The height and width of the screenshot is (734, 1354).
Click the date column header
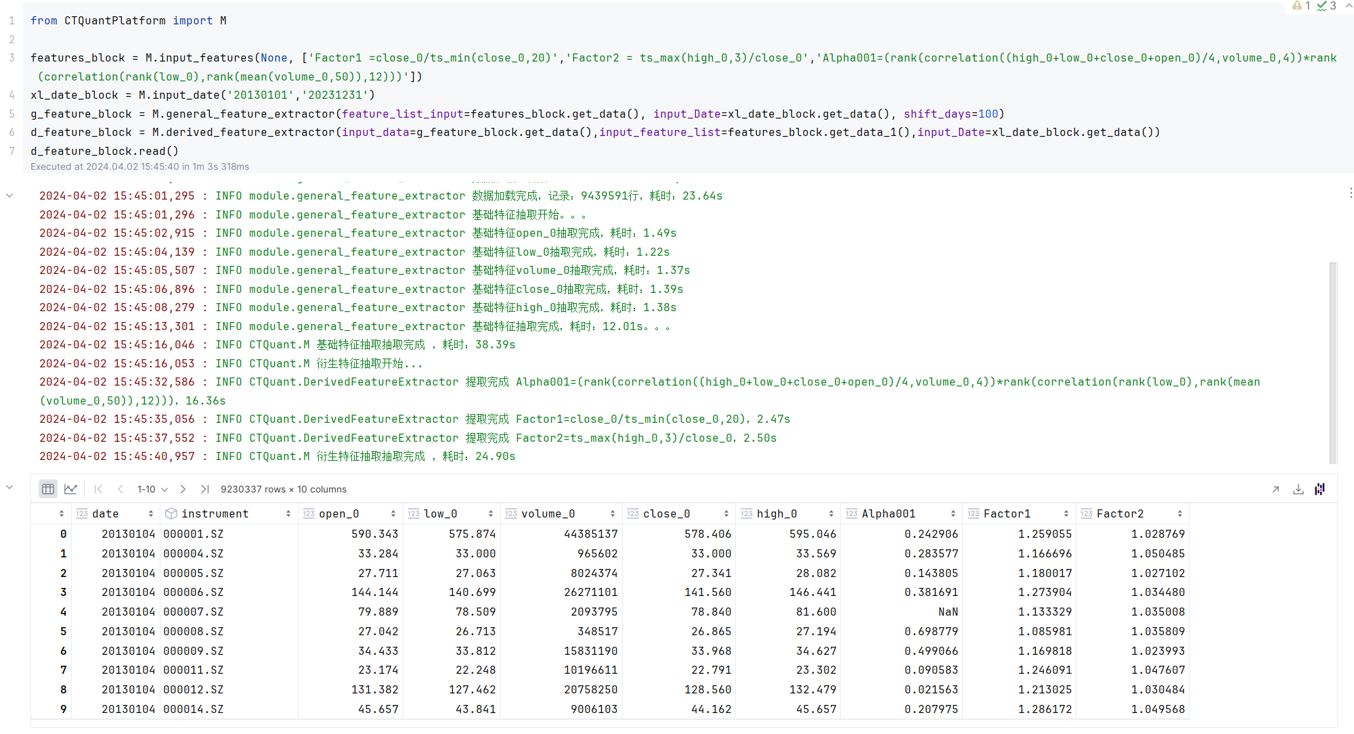[x=106, y=514]
